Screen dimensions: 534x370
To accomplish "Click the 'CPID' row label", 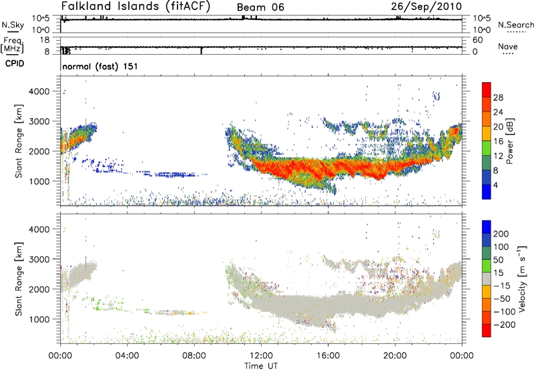I will (15, 63).
